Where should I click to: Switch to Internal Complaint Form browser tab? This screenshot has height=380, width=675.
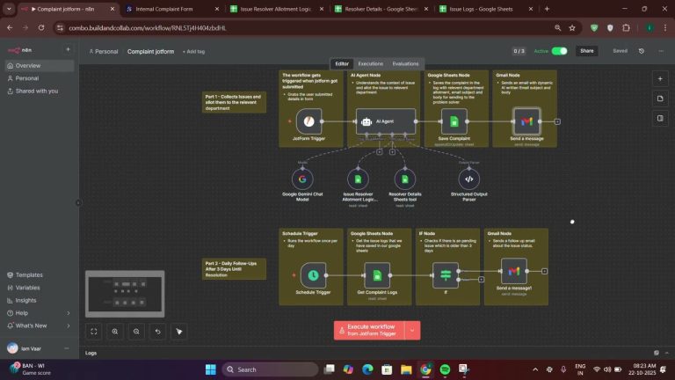coord(172,9)
